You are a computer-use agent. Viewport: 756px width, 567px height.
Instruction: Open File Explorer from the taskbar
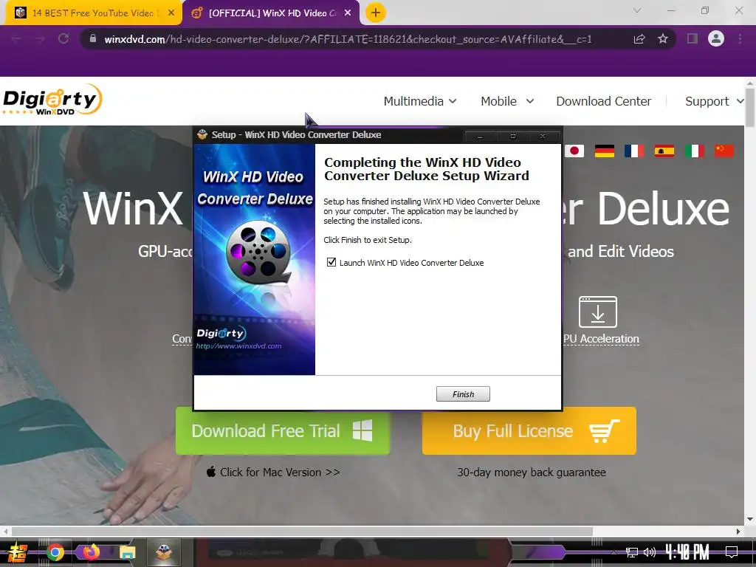[x=128, y=552]
